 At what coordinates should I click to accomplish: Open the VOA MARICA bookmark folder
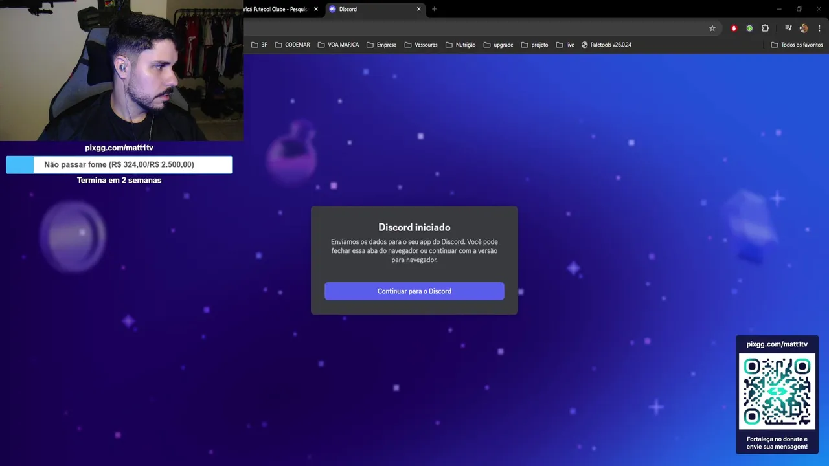coord(338,45)
